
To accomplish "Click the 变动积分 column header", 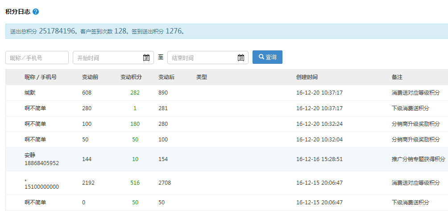I will coord(131,77).
